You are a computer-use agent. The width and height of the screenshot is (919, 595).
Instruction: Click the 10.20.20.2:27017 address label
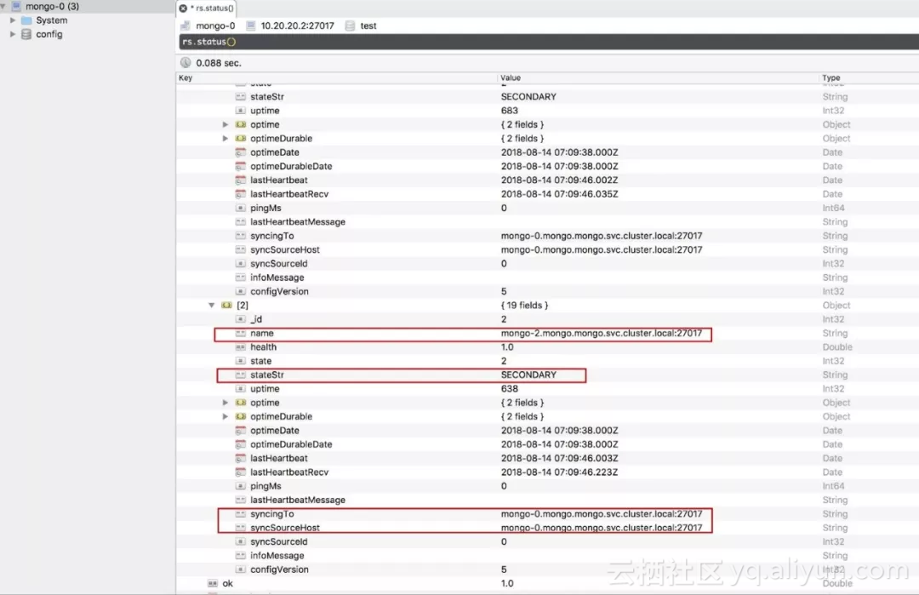point(297,26)
